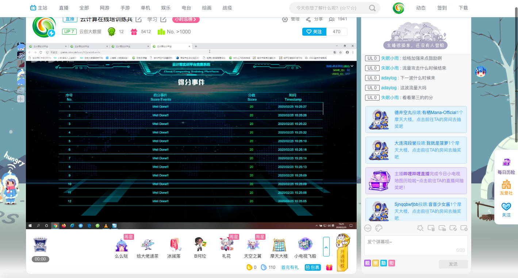Click the 发送 send button
Viewport: 518px width, 278px height.
tap(453, 264)
